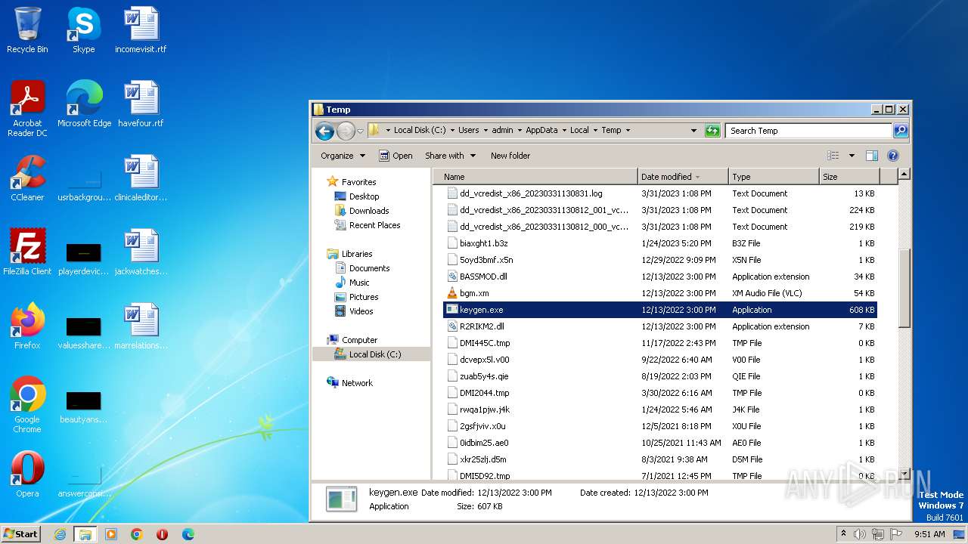This screenshot has width=968, height=544.
Task: Click the Start button
Action: (x=20, y=534)
